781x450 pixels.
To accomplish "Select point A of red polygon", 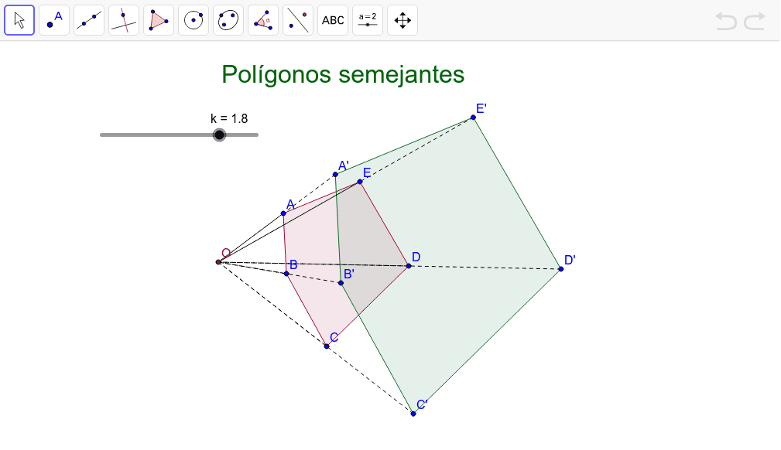I will pyautogui.click(x=283, y=213).
